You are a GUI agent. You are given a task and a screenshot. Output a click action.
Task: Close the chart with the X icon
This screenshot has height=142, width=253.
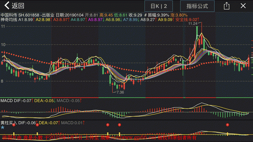coord(243,6)
